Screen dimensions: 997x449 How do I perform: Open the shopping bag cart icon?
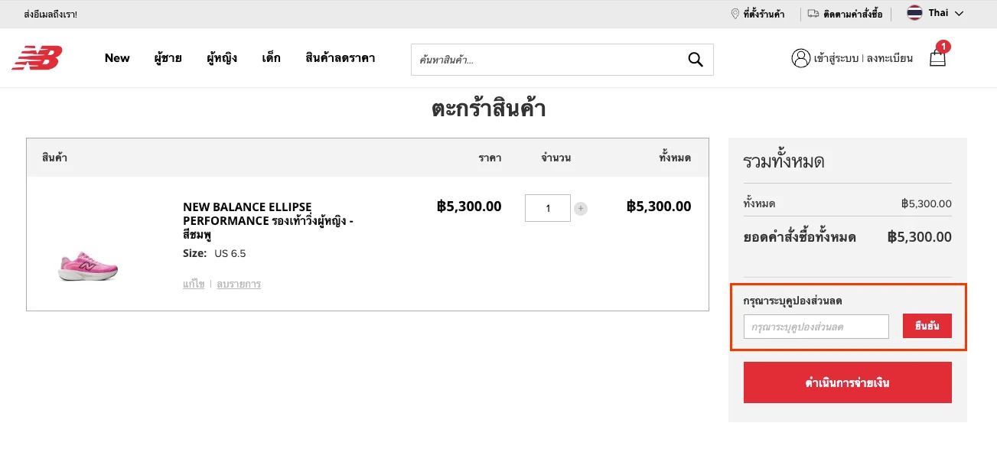click(938, 57)
